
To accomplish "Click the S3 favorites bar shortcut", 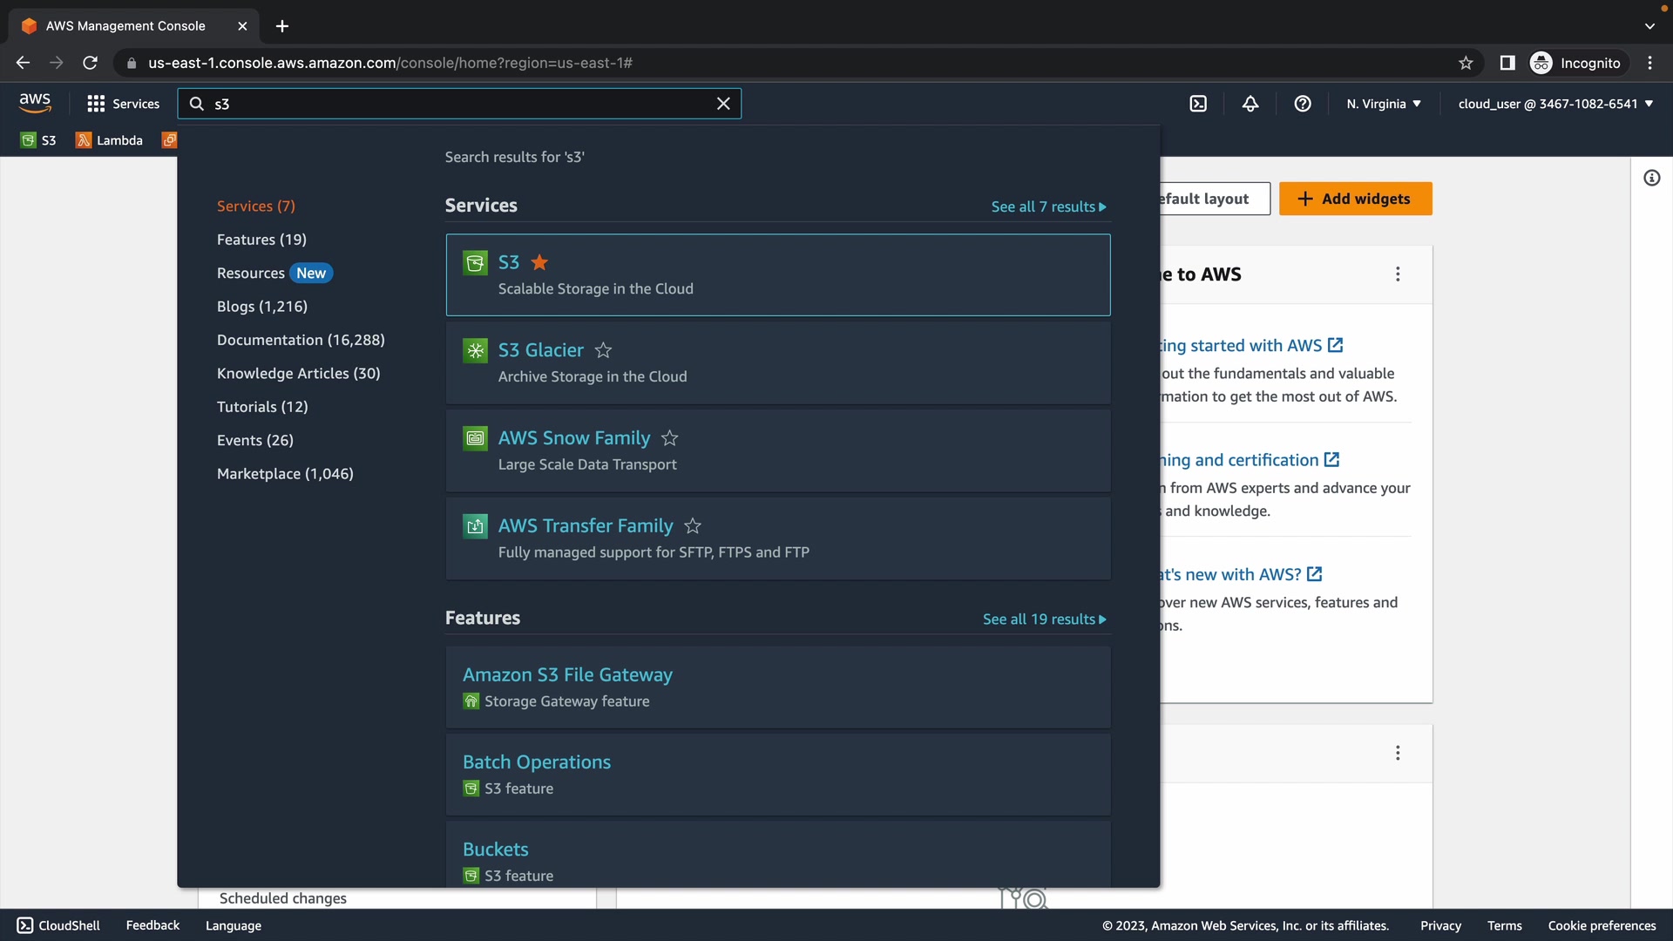I will tap(38, 140).
